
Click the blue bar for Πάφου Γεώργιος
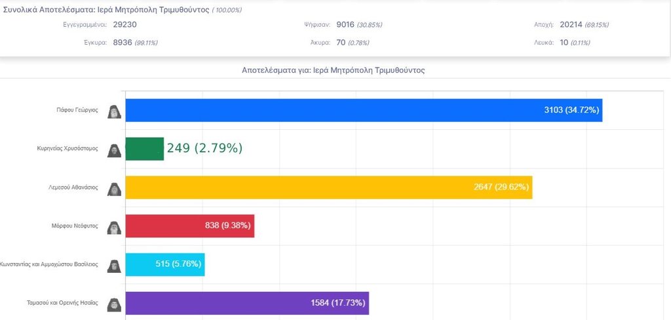364,110
